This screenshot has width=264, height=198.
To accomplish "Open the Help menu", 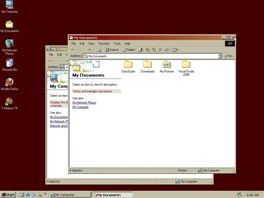I will point(127,44).
